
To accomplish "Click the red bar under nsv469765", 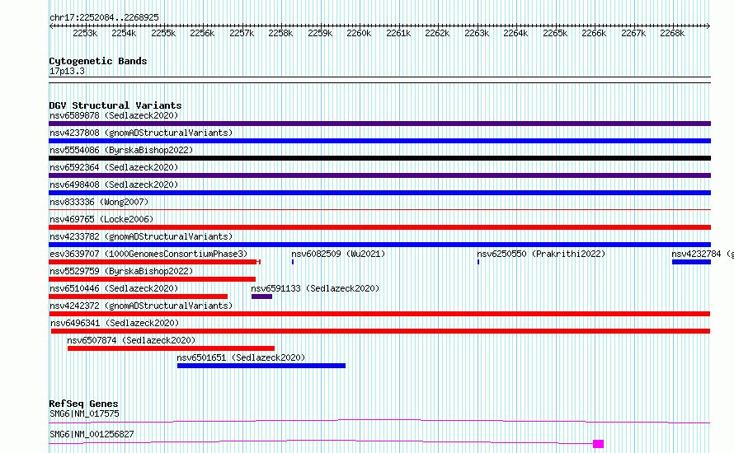I will (x=379, y=227).
